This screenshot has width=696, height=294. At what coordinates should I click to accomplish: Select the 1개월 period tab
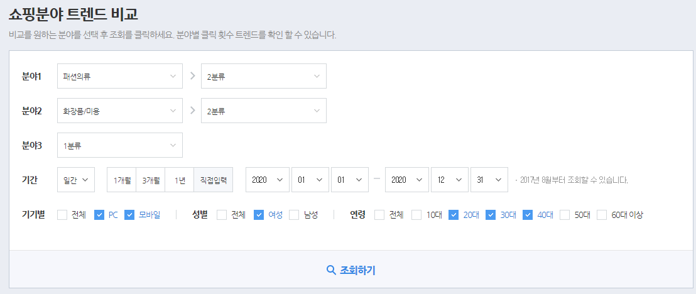click(122, 180)
